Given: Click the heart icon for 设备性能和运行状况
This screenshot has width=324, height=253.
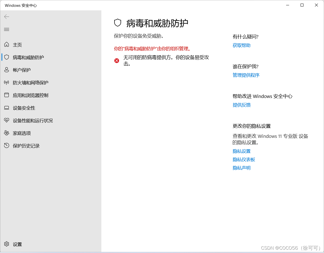Looking at the screenshot, I should [x=7, y=120].
